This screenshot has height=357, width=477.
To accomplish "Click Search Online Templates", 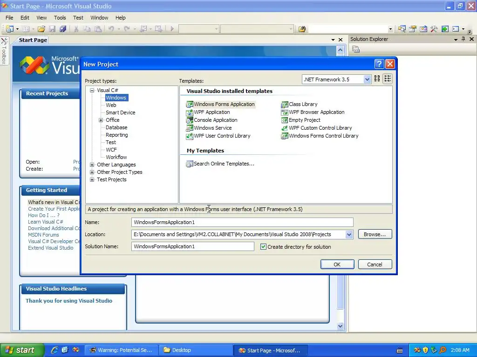I will pyautogui.click(x=220, y=164).
